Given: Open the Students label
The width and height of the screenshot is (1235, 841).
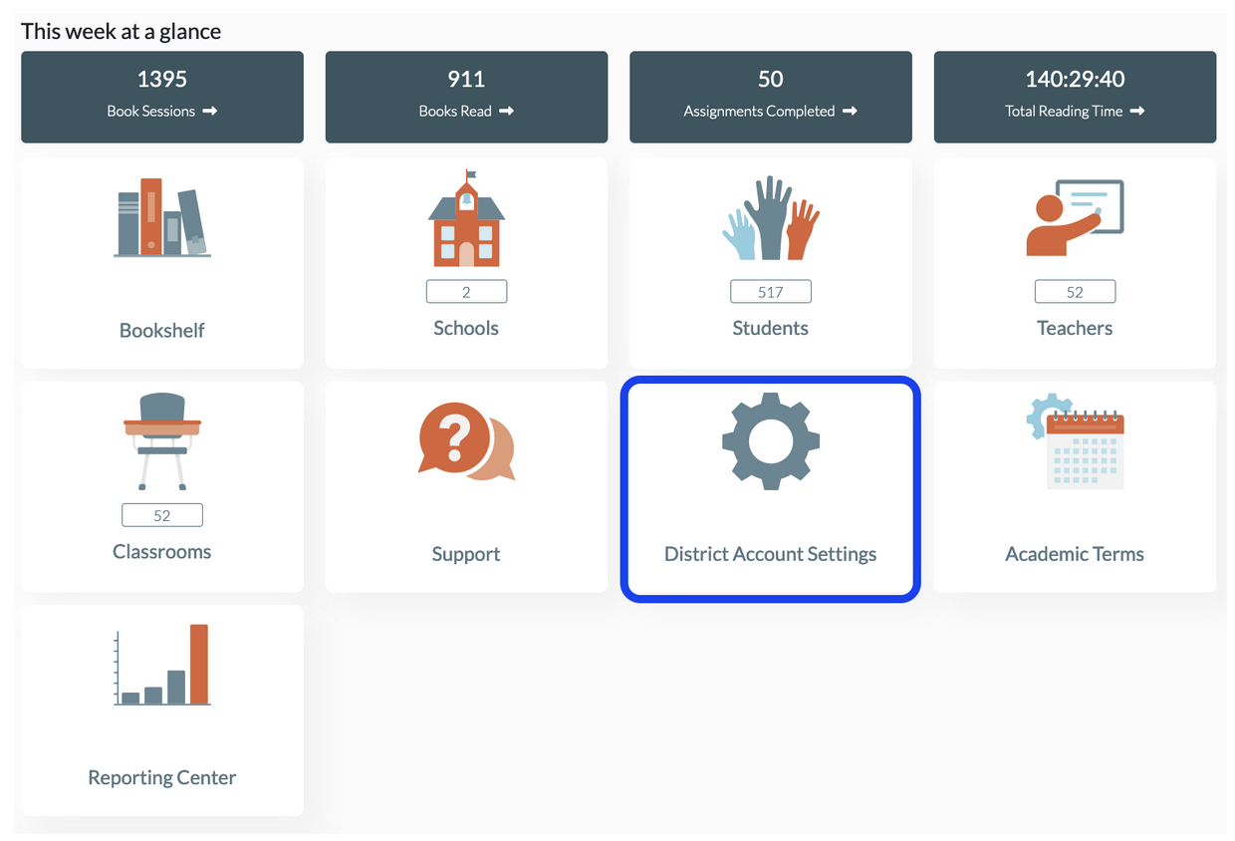Looking at the screenshot, I should pos(770,328).
